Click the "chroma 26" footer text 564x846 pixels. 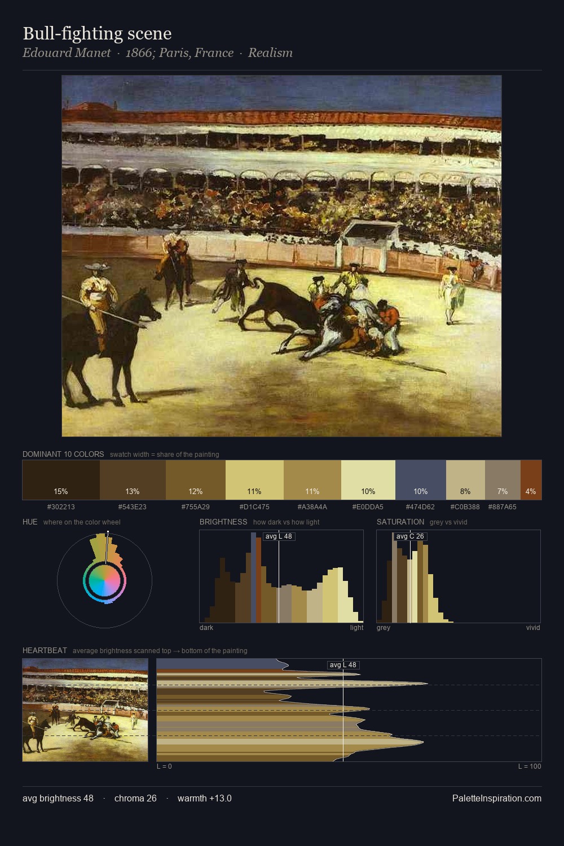pos(135,798)
